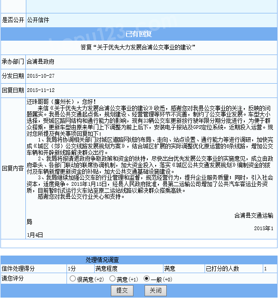Click the signature 合浦县交通运输
The width and height of the screenshot is (278, 299).
(x=254, y=215)
